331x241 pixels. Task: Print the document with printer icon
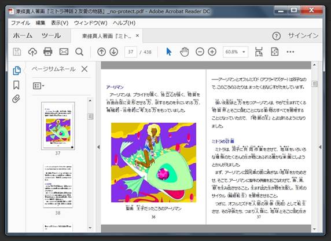tap(47, 52)
